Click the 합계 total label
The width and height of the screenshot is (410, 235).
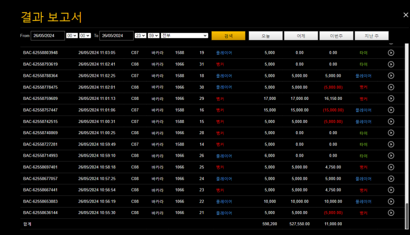[27, 224]
